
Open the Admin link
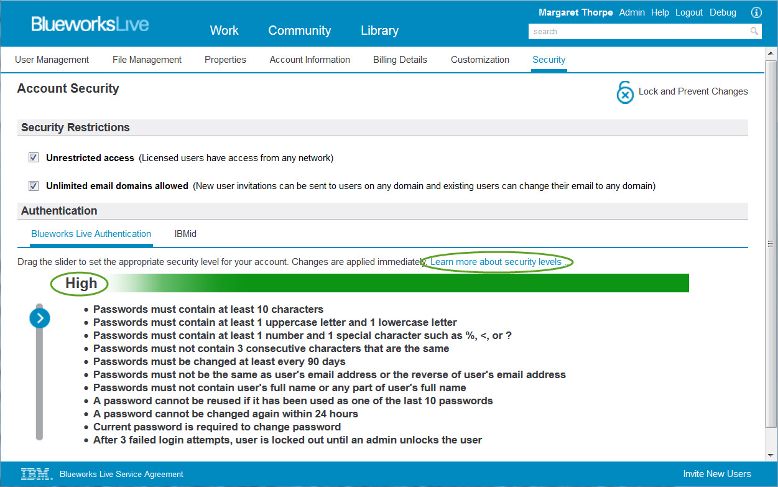coord(632,12)
